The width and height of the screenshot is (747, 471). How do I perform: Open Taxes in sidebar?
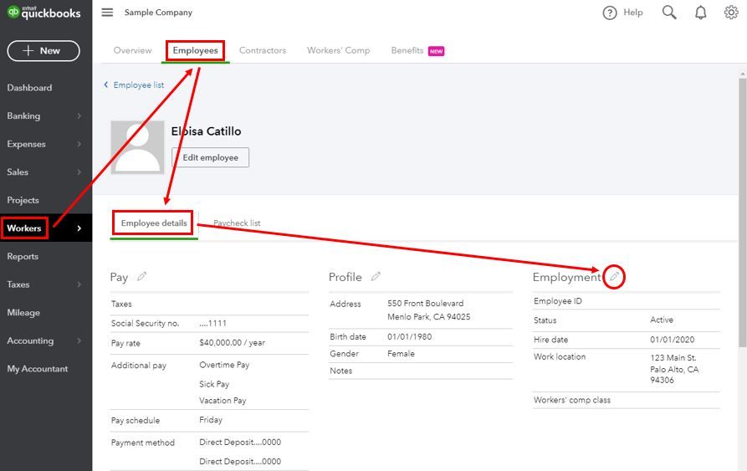pyautogui.click(x=18, y=284)
